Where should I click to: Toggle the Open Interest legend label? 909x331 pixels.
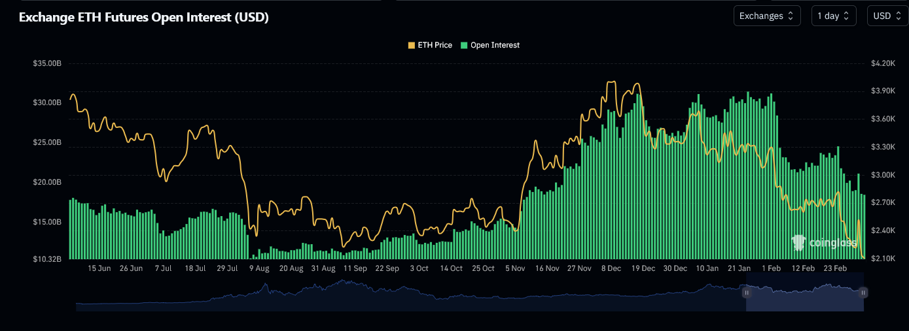point(495,45)
